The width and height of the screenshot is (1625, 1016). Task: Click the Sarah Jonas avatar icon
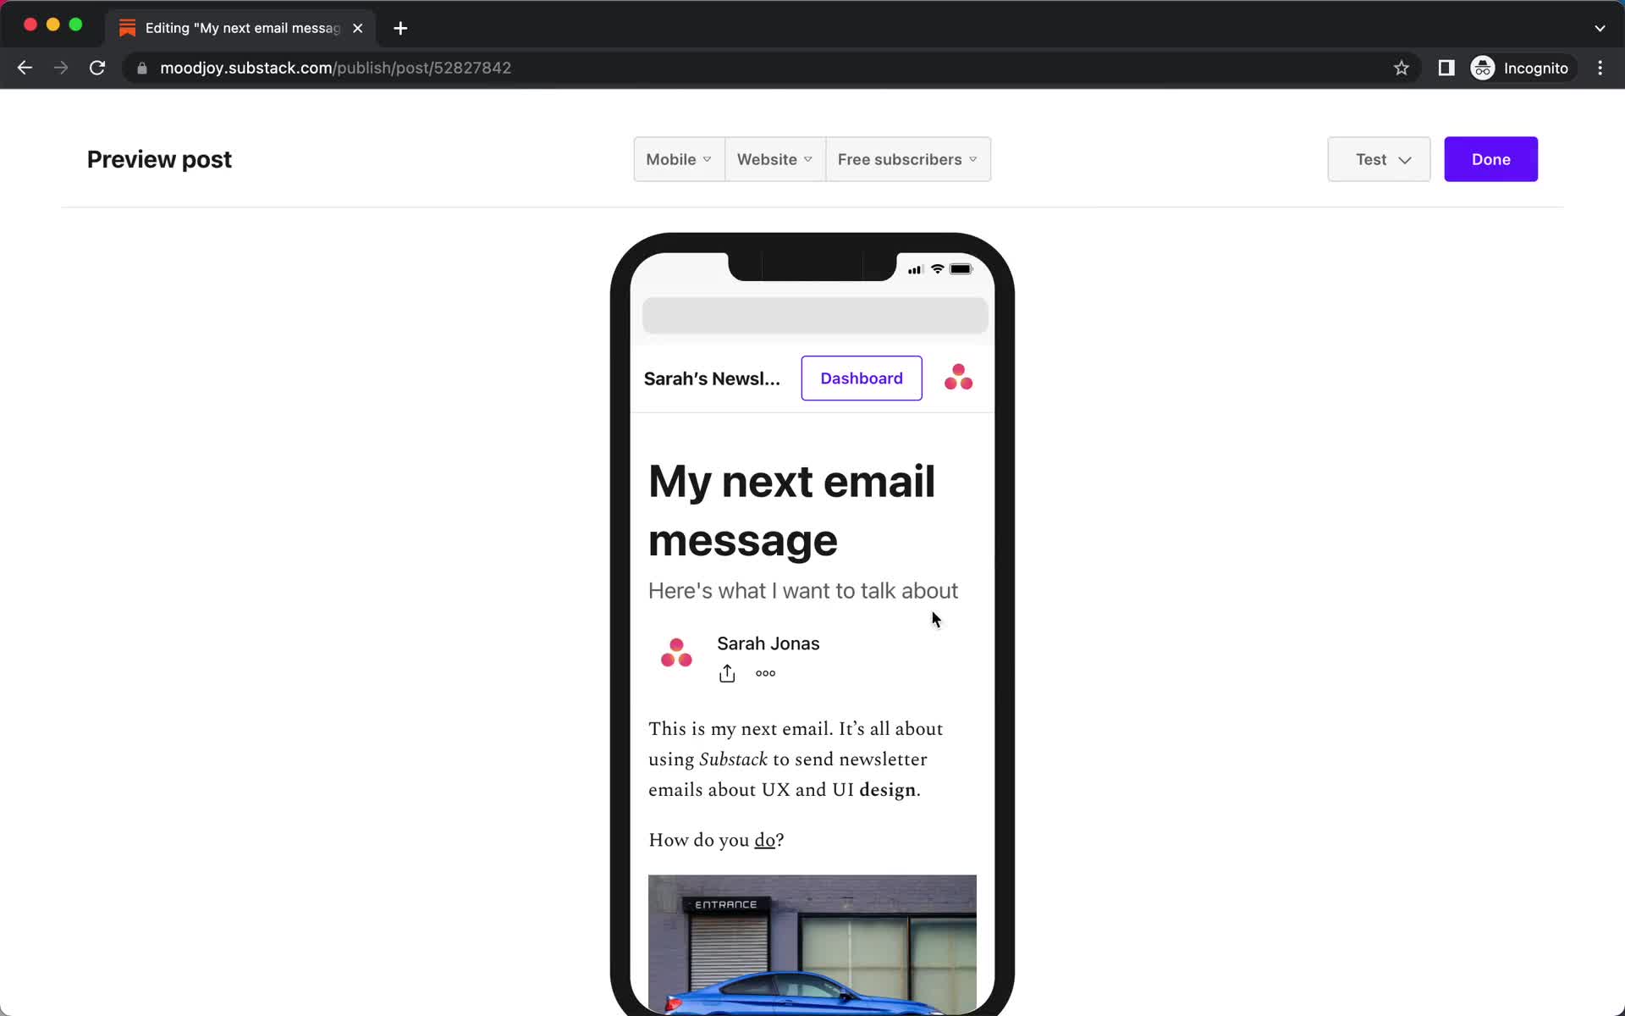(676, 653)
